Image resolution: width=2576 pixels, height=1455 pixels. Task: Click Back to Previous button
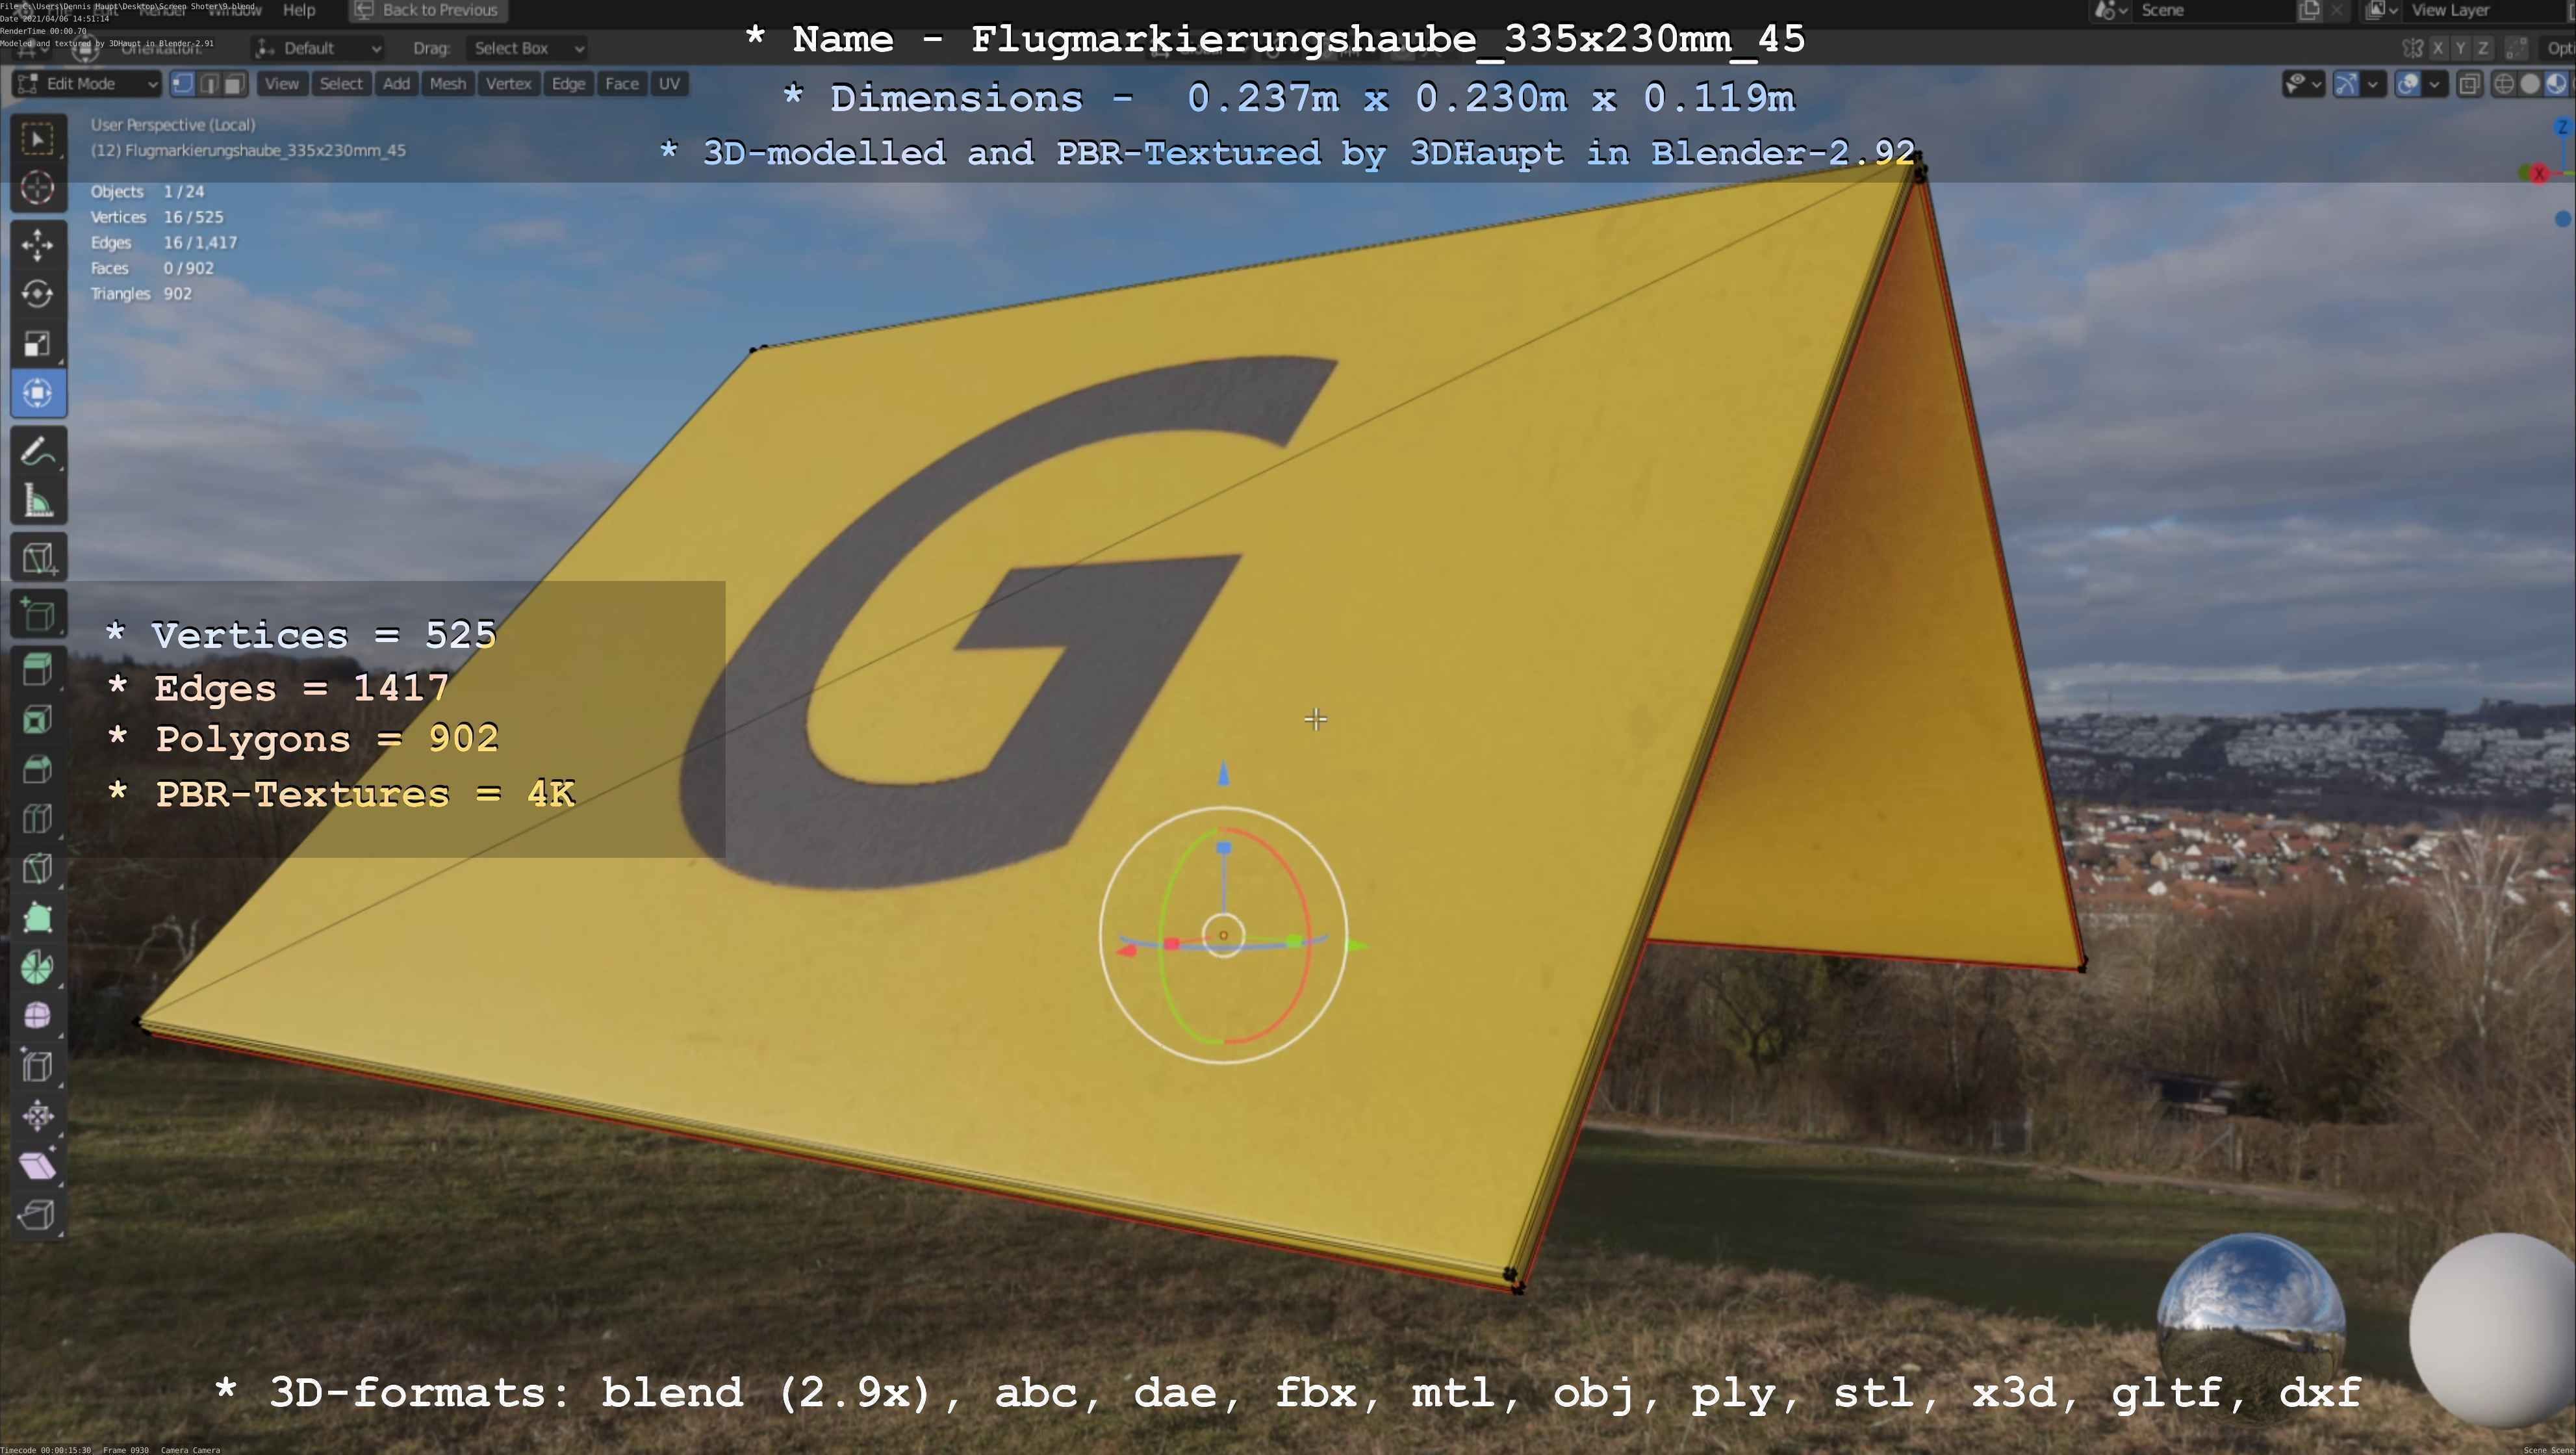427,10
